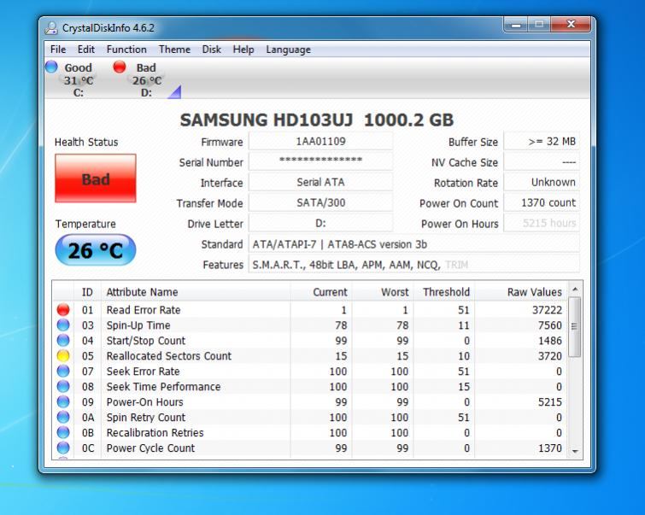
Task: Click the Transfer Mode field SATA/300
Action: point(320,202)
